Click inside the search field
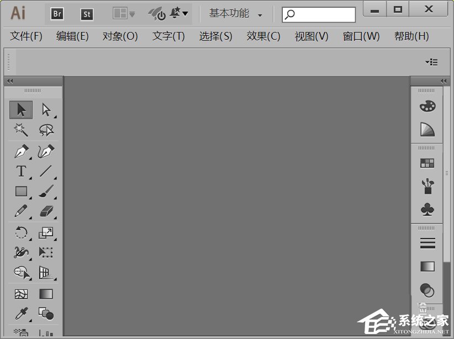This screenshot has width=454, height=339. point(319,14)
